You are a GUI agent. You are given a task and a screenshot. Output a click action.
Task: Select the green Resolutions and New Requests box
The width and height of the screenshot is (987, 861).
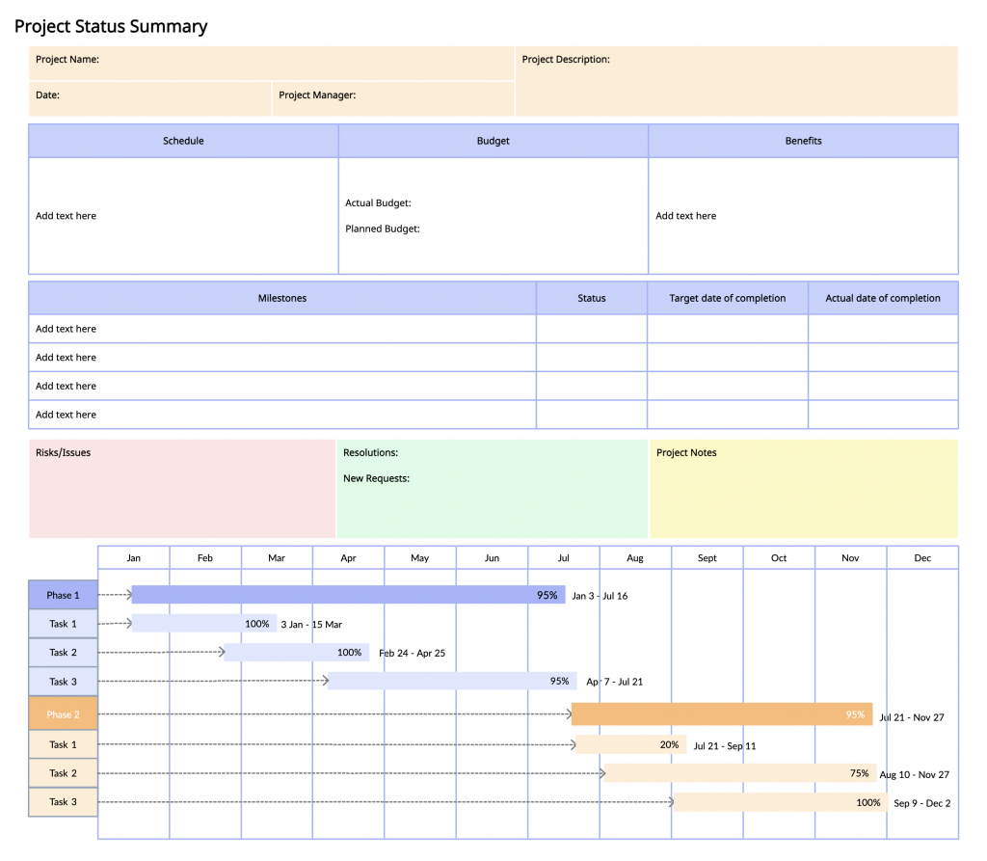492,489
